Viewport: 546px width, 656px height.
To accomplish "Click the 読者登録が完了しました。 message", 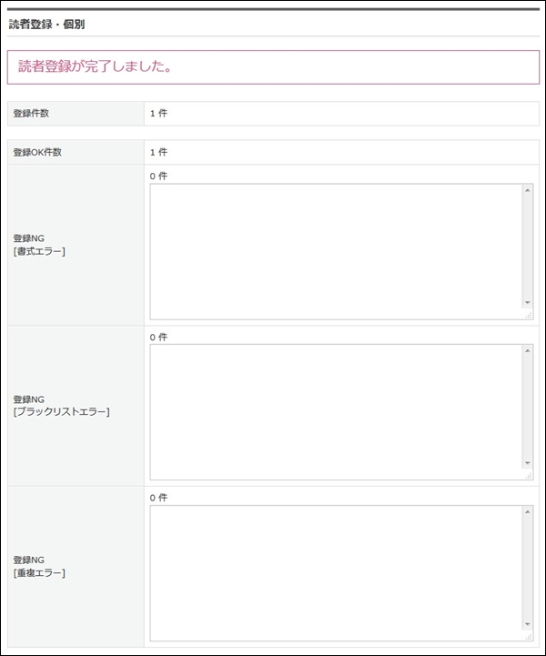I will click(96, 66).
